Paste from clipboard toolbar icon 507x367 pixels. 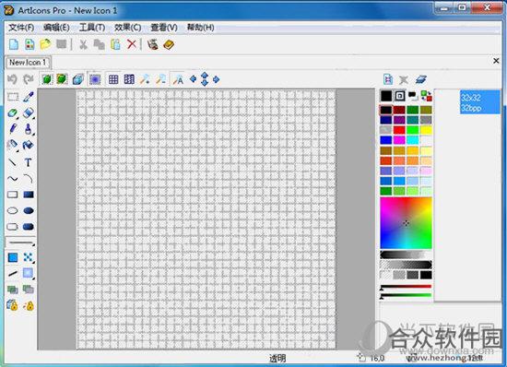point(115,44)
